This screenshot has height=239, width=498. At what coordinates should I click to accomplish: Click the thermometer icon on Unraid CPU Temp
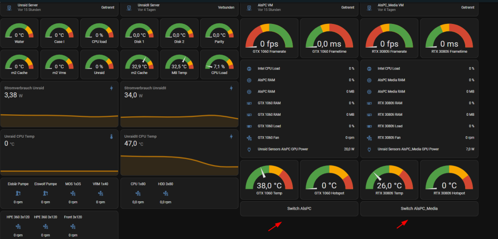pos(112,137)
